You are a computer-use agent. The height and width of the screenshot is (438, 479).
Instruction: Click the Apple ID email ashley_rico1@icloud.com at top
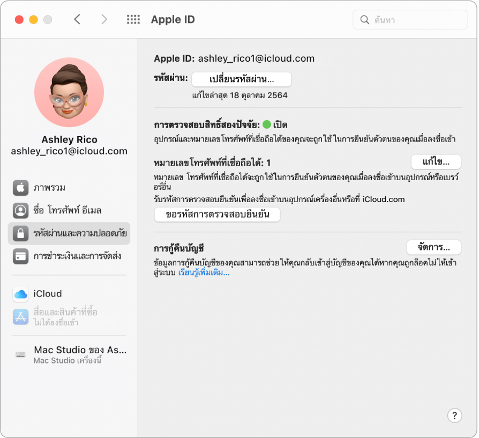(x=256, y=58)
